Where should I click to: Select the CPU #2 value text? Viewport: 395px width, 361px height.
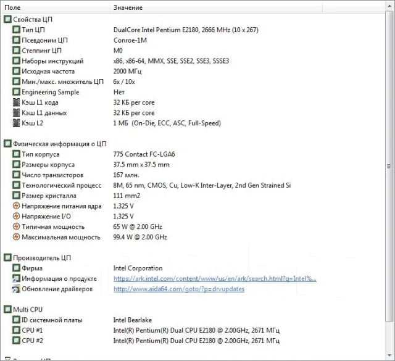coord(196,341)
